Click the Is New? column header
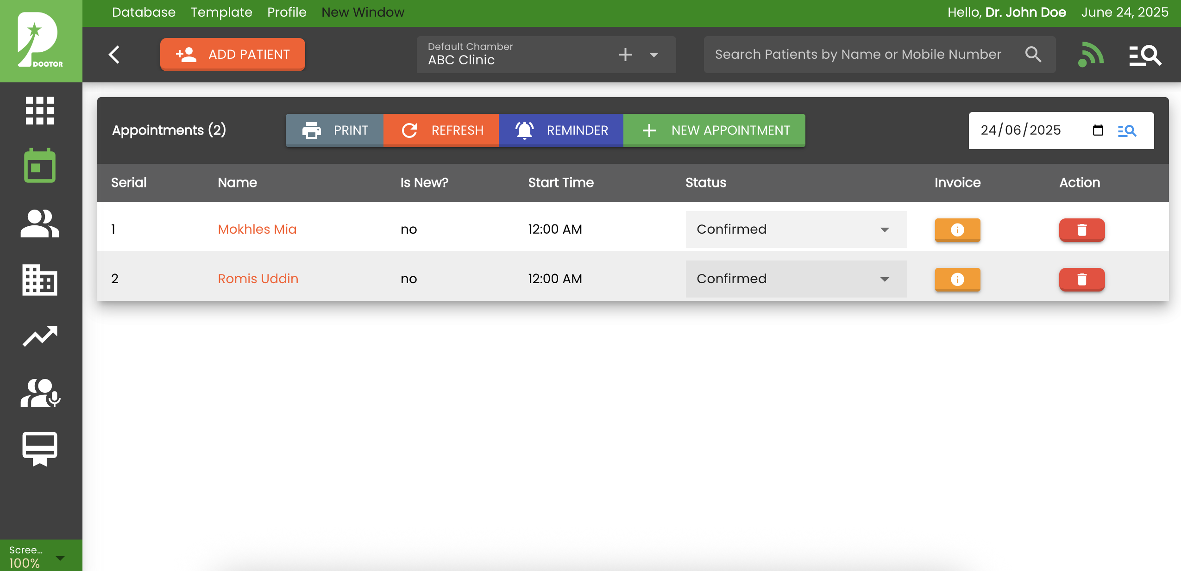This screenshot has height=571, width=1181. coord(424,183)
